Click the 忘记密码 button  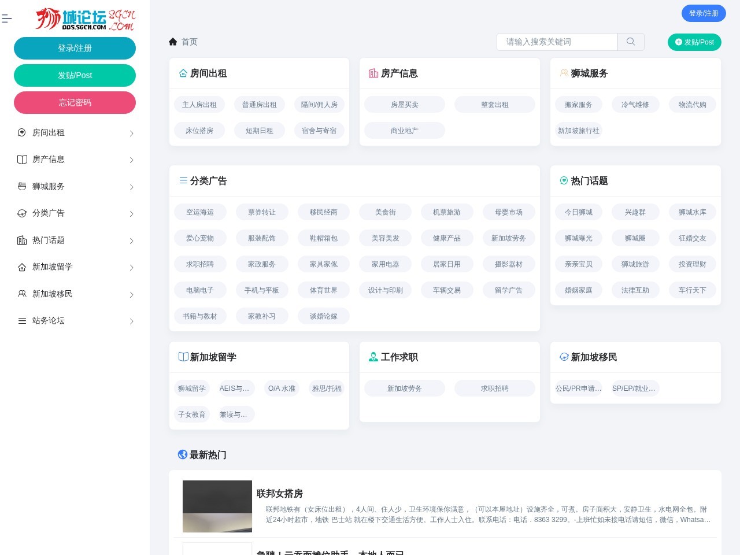75,102
